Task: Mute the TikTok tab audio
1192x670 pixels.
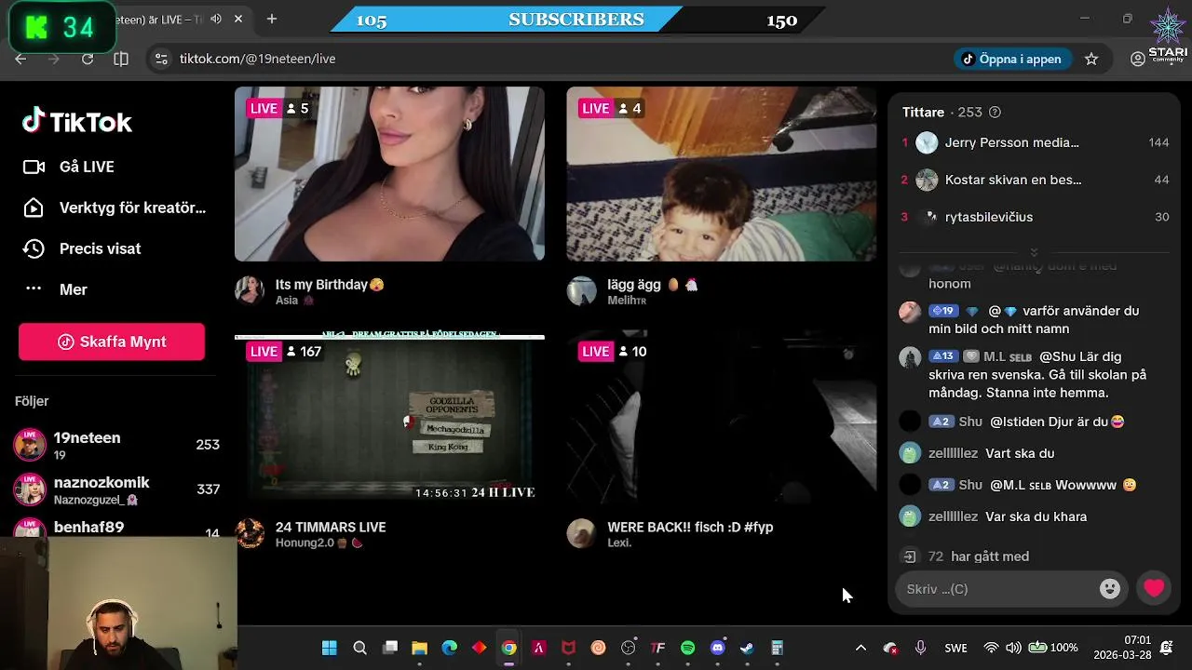Action: [x=216, y=19]
